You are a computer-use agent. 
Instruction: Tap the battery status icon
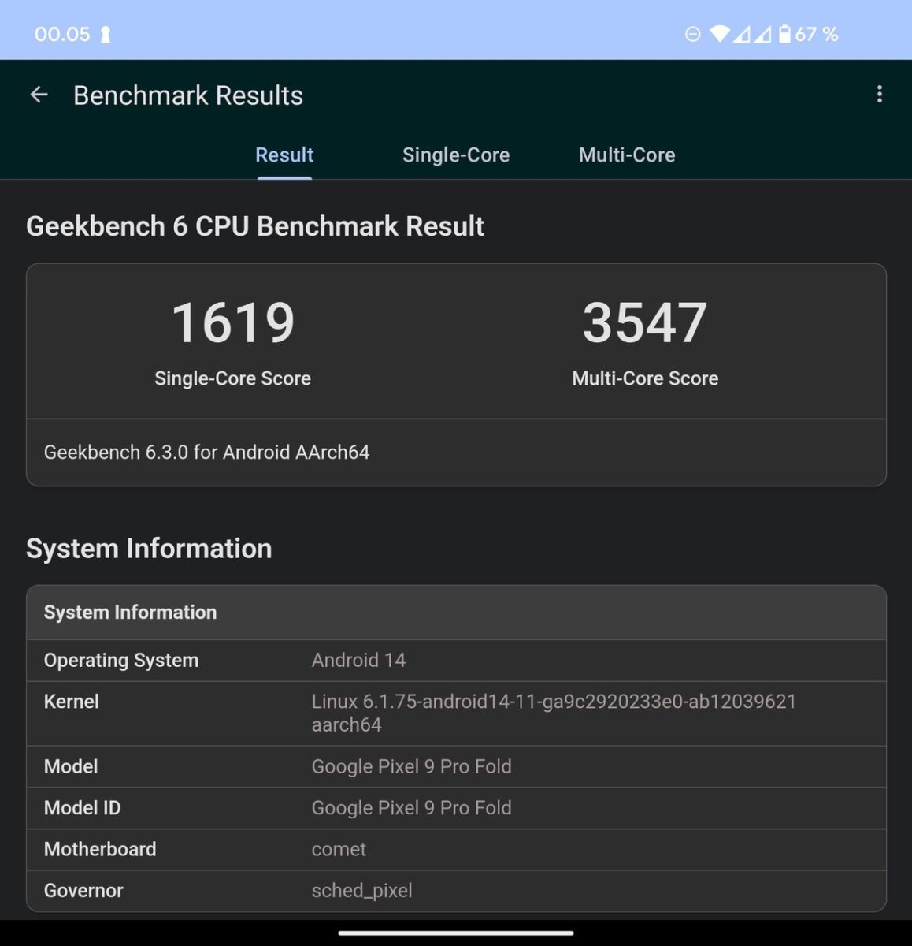[784, 34]
